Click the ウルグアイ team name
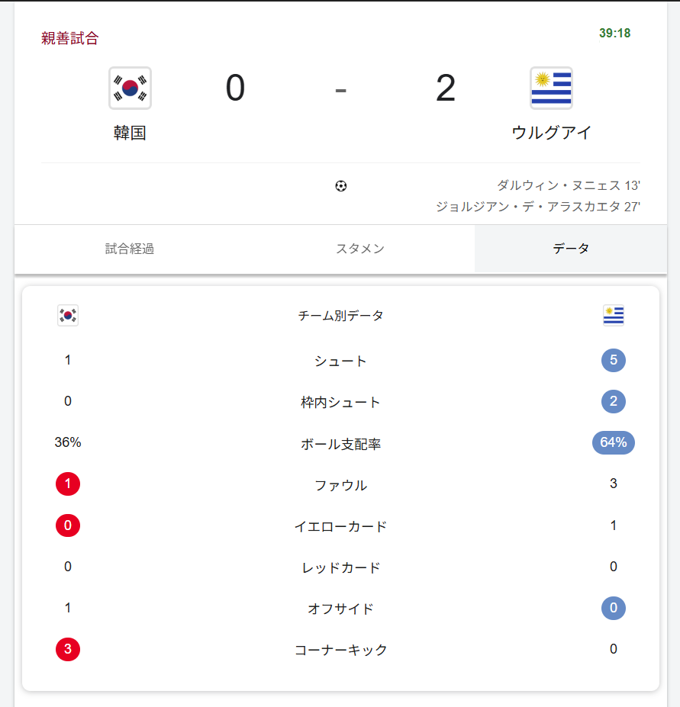Image resolution: width=680 pixels, height=707 pixels. click(x=551, y=133)
